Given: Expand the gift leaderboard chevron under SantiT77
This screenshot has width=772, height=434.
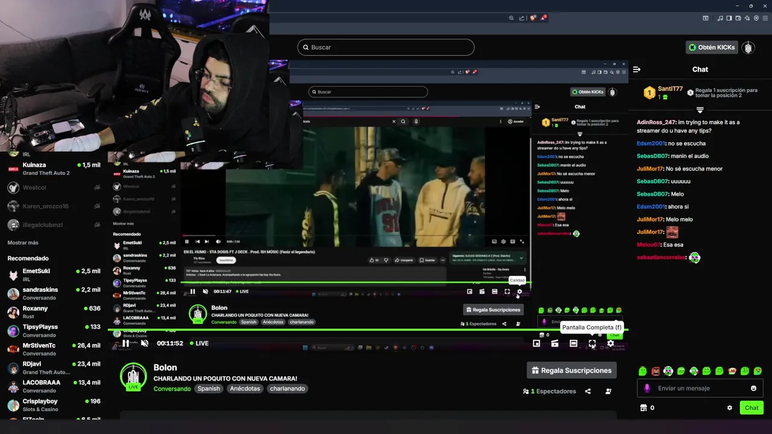Looking at the screenshot, I should (x=700, y=110).
